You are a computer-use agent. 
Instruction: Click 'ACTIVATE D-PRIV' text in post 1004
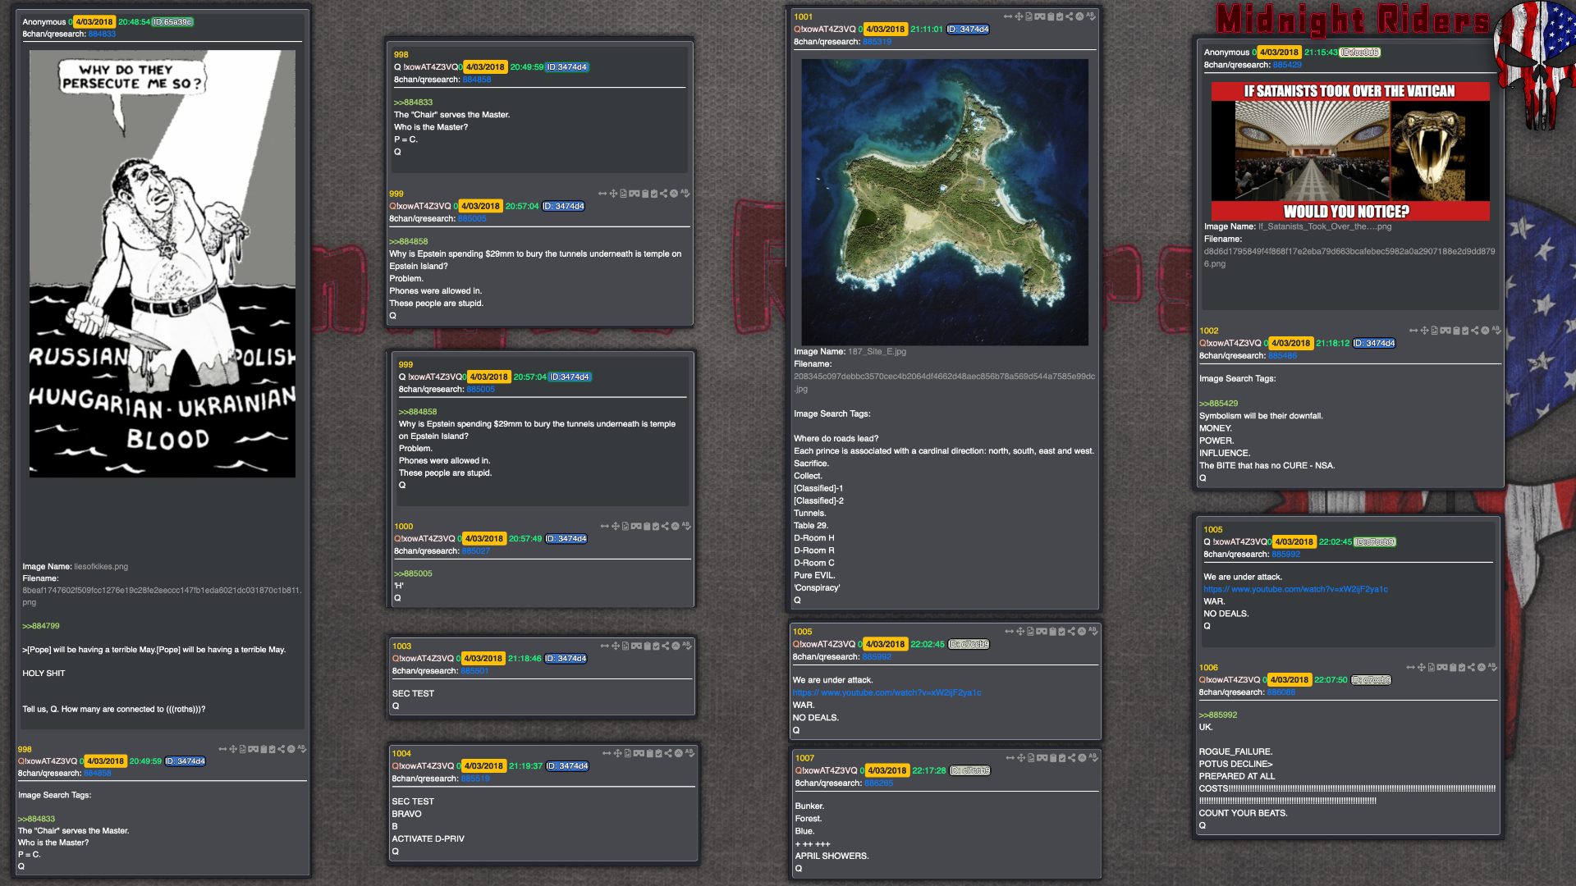(x=428, y=839)
